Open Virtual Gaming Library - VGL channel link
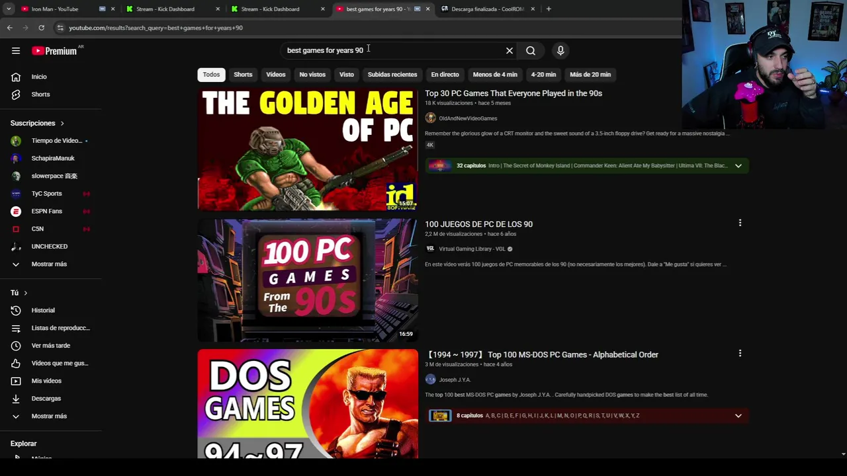 pyautogui.click(x=472, y=249)
